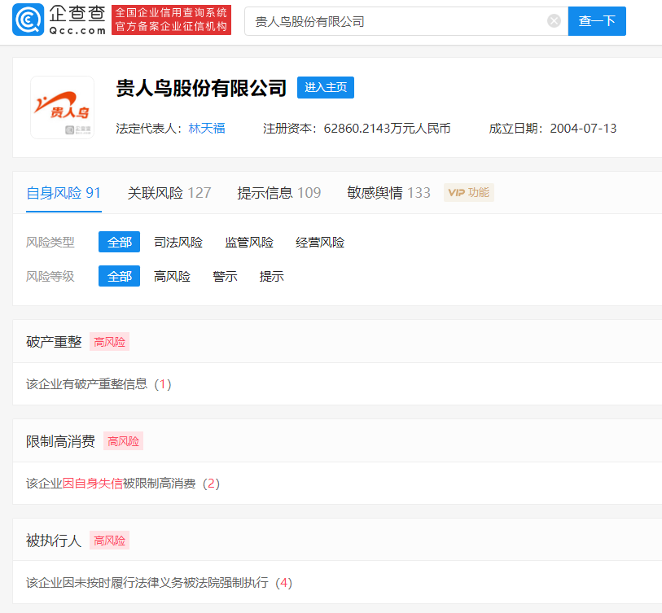Image resolution: width=662 pixels, height=613 pixels.
Task: Click 高风险 tag beside 被执行人
Action: pos(109,540)
